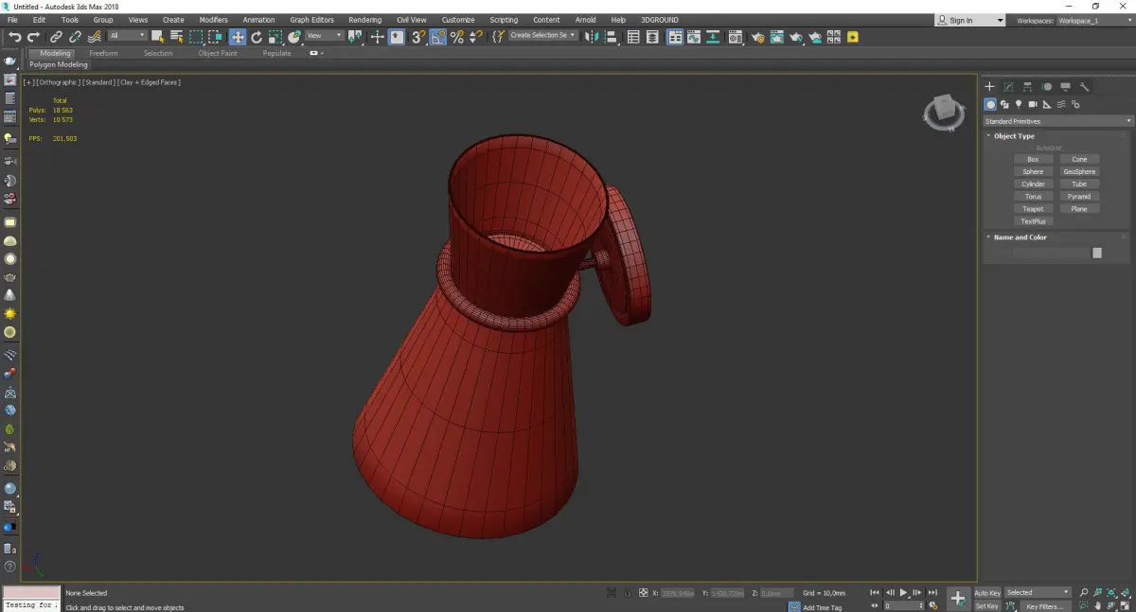Viewport: 1136px width, 612px height.
Task: Click the object color swatch
Action: [1097, 253]
